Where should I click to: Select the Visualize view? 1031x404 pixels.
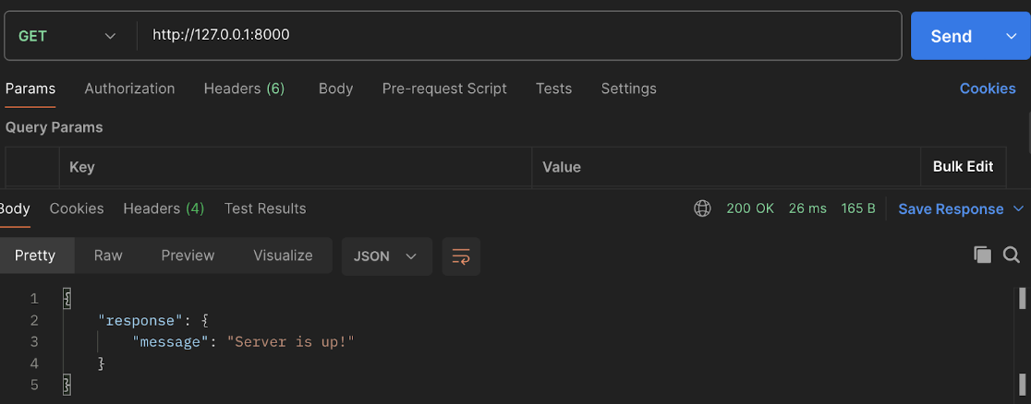[x=284, y=255]
